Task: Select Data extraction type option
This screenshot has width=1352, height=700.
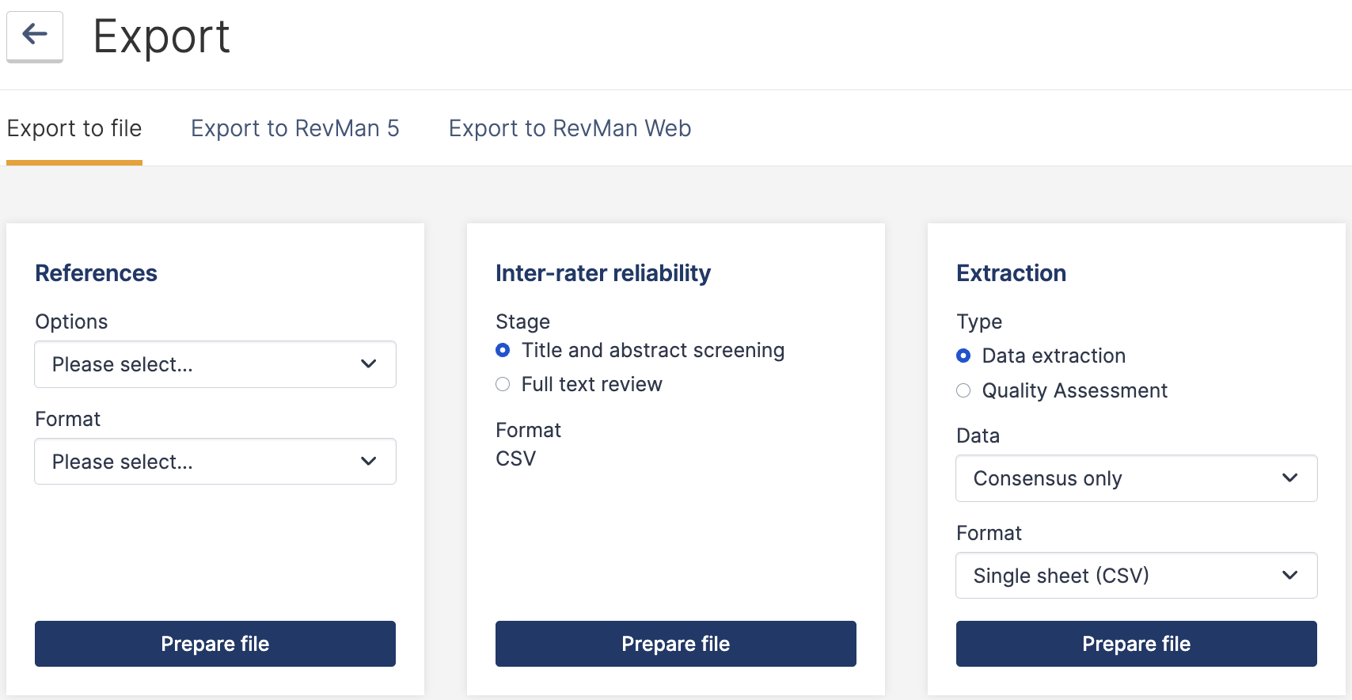Action: tap(963, 356)
